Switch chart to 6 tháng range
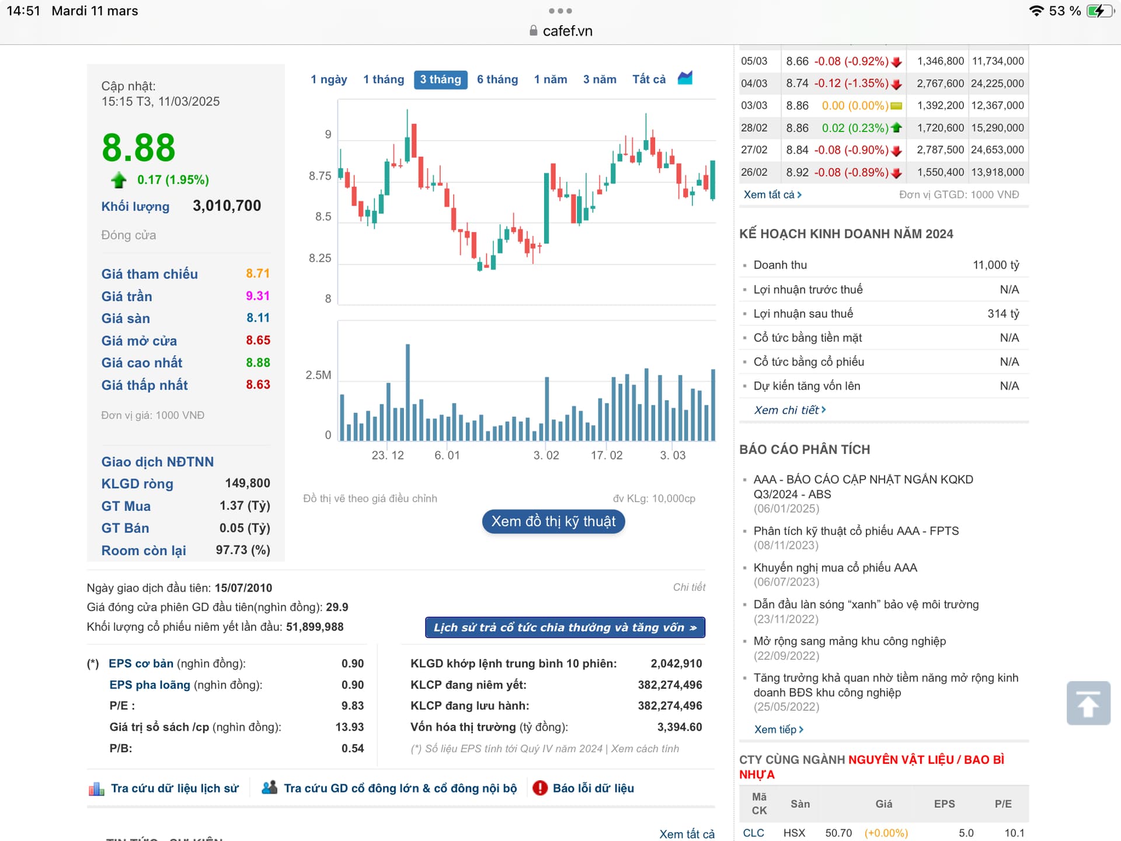 497,79
